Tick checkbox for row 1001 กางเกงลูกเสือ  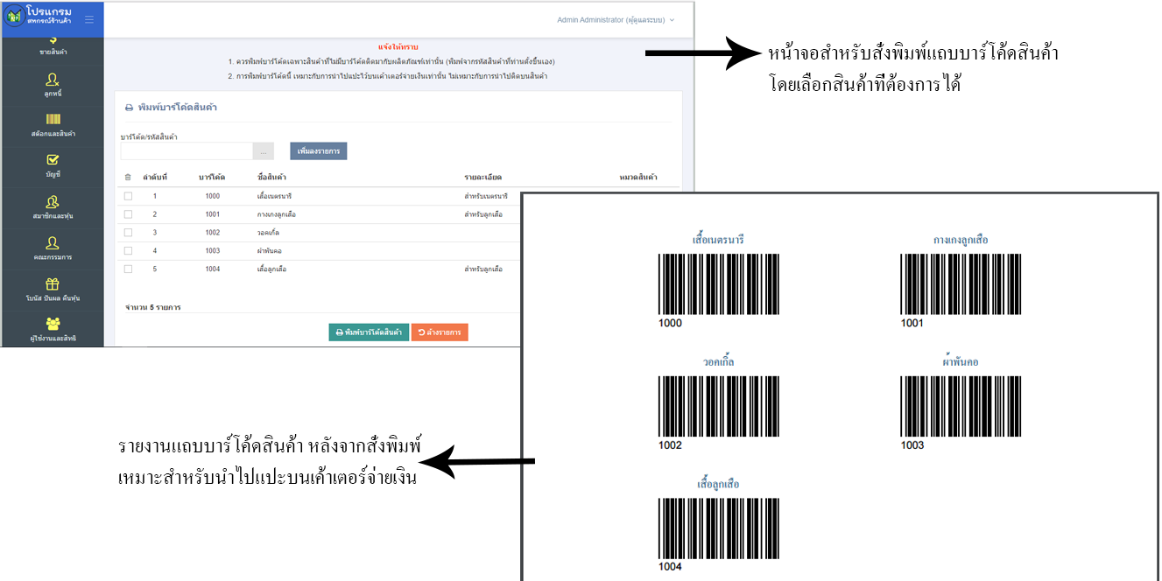pos(128,214)
